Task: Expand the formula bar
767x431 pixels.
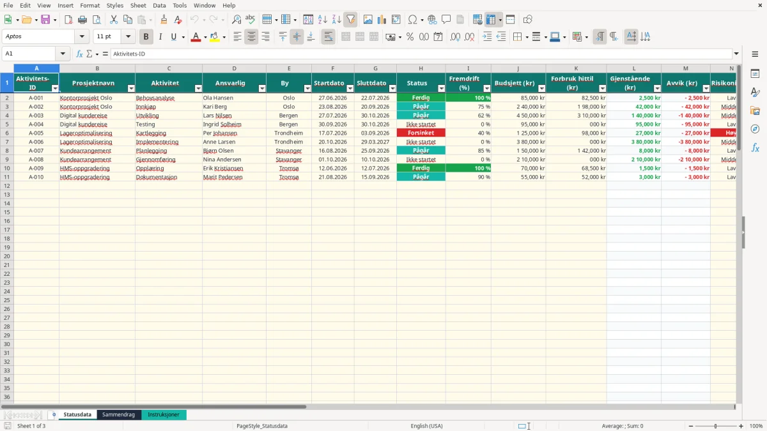Action: [x=736, y=54]
